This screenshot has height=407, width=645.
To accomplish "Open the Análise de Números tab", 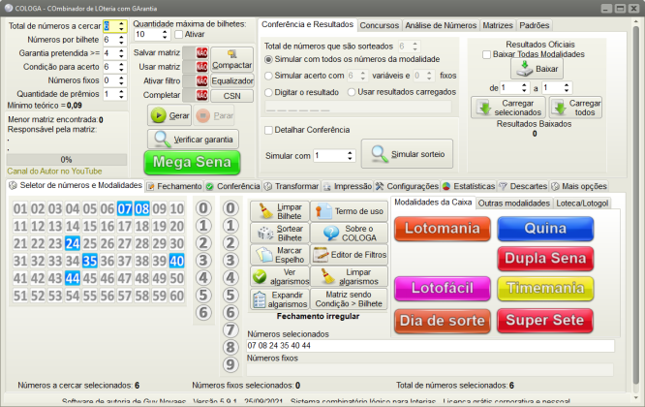I will click(441, 25).
